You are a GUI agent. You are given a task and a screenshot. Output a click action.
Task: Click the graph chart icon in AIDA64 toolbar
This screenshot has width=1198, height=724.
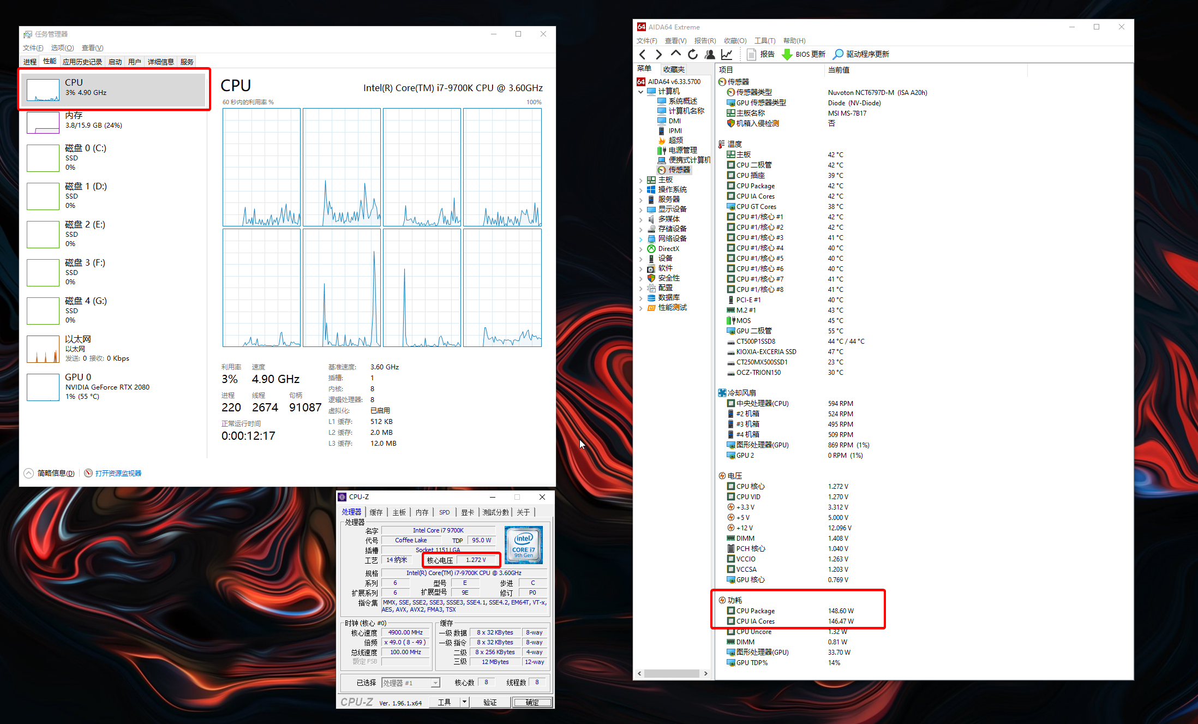[x=726, y=54]
